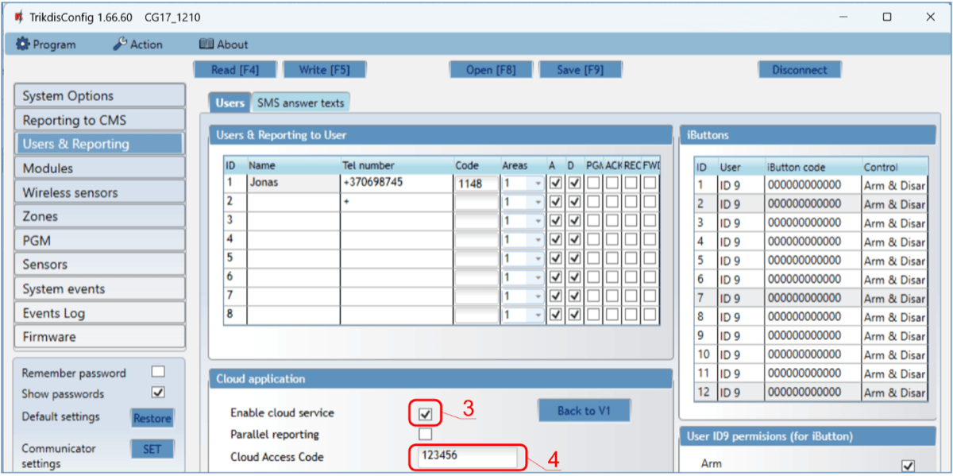Switch to SMS answer texts tab
The width and height of the screenshot is (953, 476).
pyautogui.click(x=300, y=103)
